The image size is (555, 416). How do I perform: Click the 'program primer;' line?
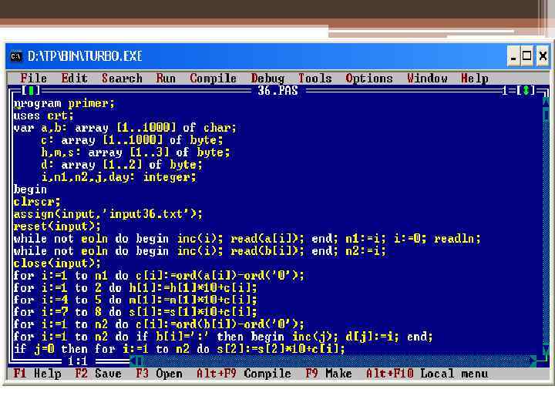[64, 103]
